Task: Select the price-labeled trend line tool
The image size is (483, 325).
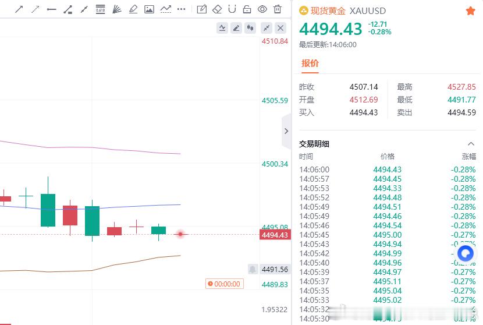Action: (68, 9)
